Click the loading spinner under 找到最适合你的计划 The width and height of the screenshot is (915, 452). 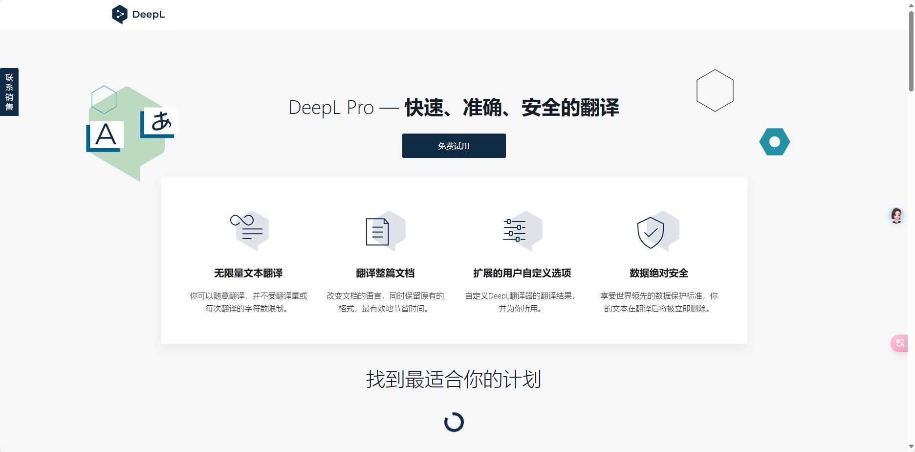click(x=454, y=421)
